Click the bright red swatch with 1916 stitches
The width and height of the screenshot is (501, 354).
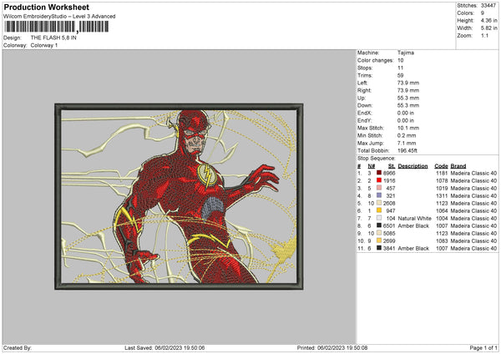[379, 180]
